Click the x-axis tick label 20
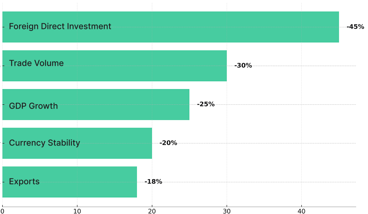The image size is (368, 214). point(152,211)
